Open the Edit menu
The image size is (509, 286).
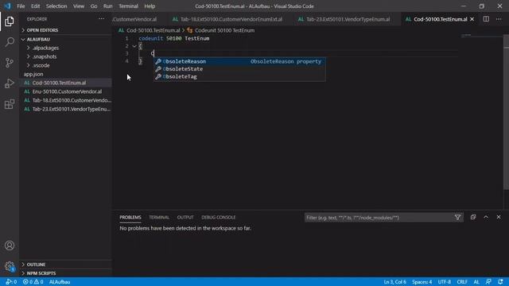pyautogui.click(x=35, y=6)
